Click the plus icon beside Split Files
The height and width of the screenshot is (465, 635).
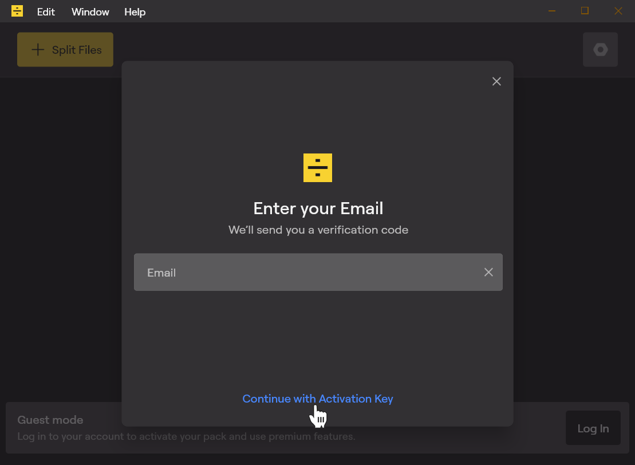tap(38, 49)
